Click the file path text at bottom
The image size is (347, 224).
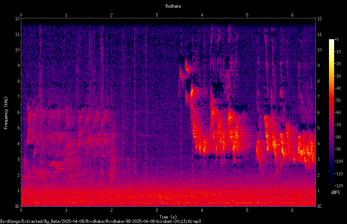pyautogui.click(x=100, y=221)
